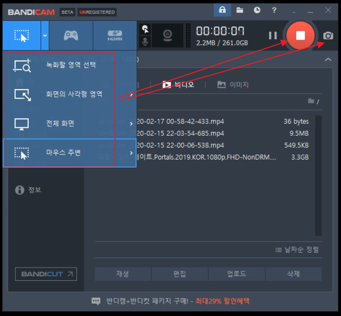Open the recording mode dropdown arrow
Image resolution: width=341 pixels, height=316 pixels.
45,35
